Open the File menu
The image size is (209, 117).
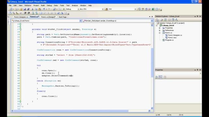point(10,6)
